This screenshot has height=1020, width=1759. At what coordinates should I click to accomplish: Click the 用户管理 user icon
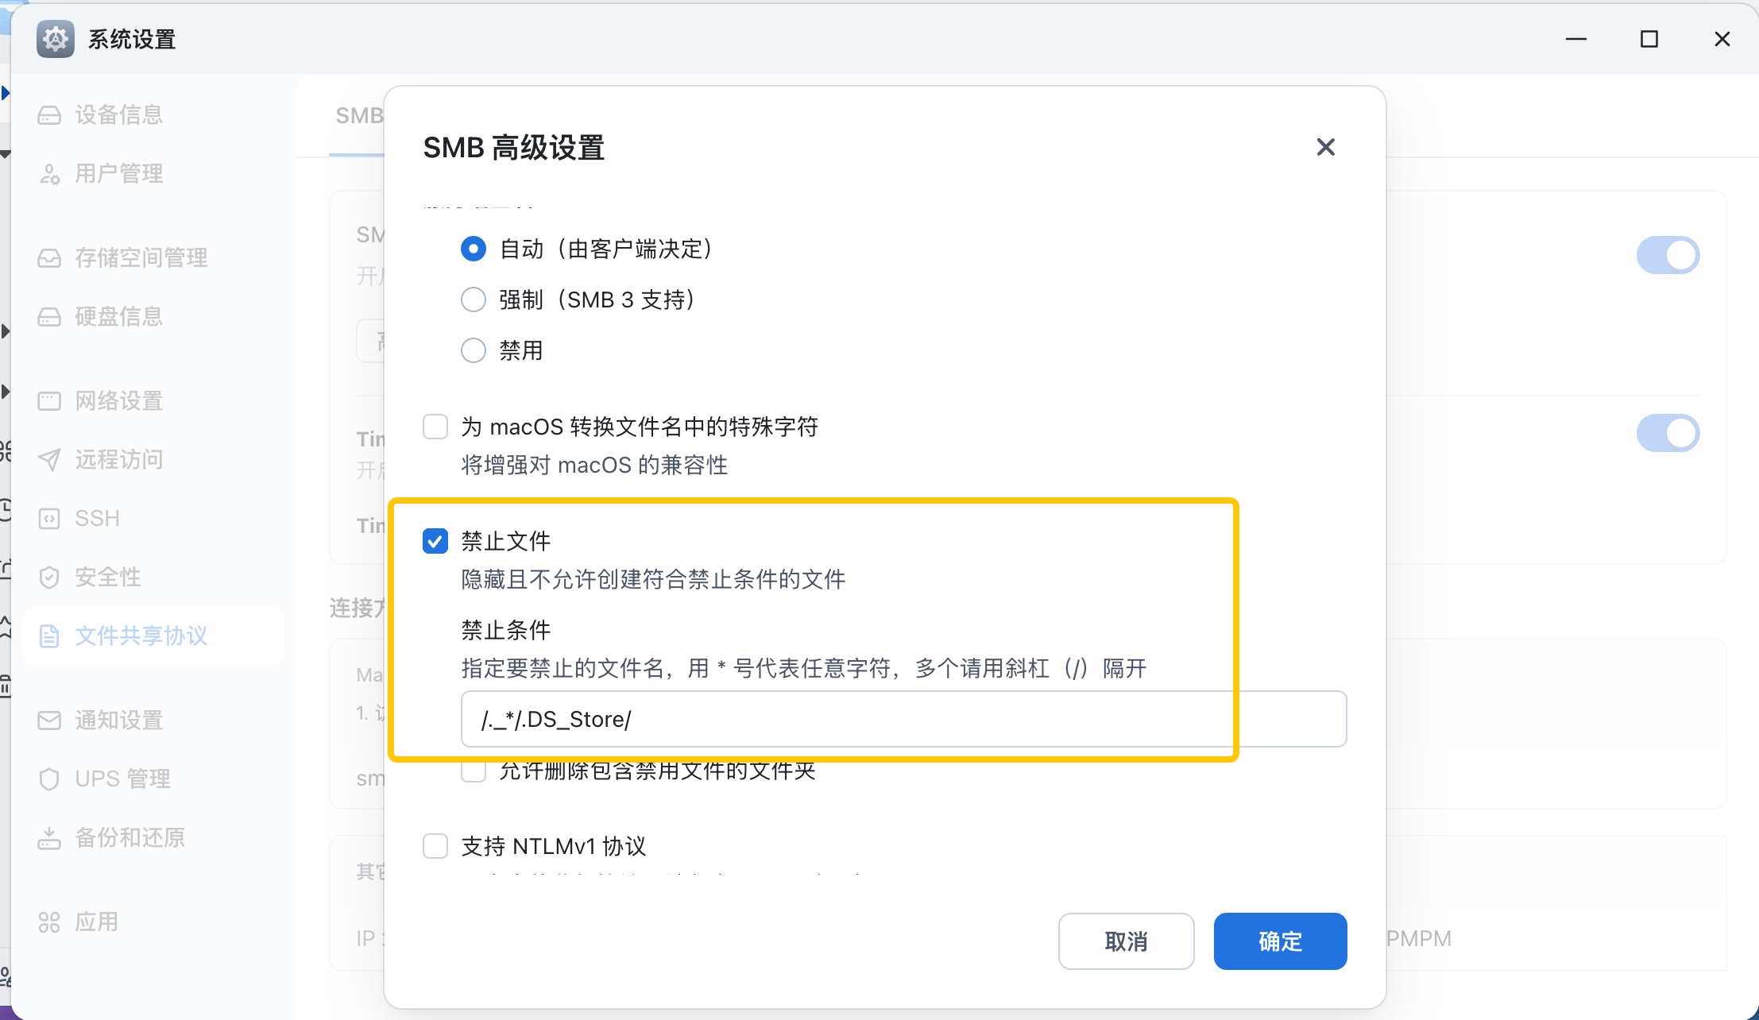[x=49, y=174]
